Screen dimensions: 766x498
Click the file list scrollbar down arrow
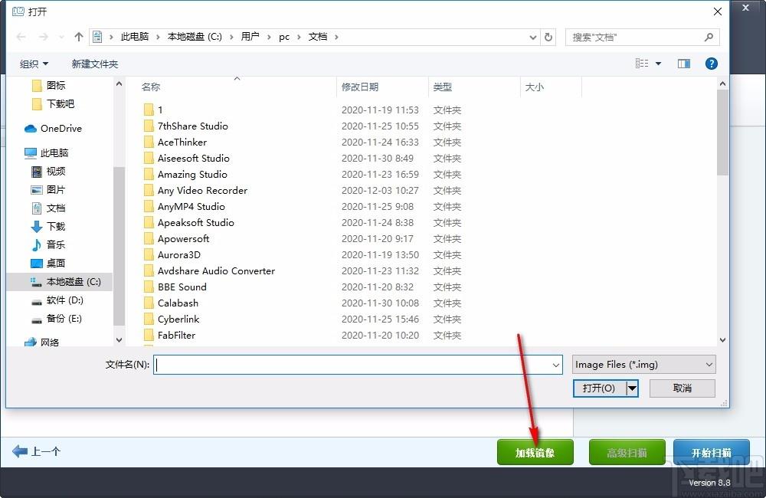[722, 340]
